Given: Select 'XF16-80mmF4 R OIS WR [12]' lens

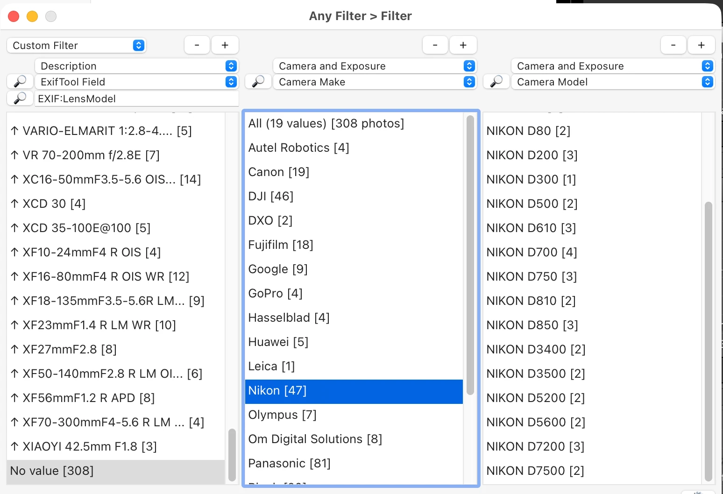Looking at the screenshot, I should click(116, 276).
